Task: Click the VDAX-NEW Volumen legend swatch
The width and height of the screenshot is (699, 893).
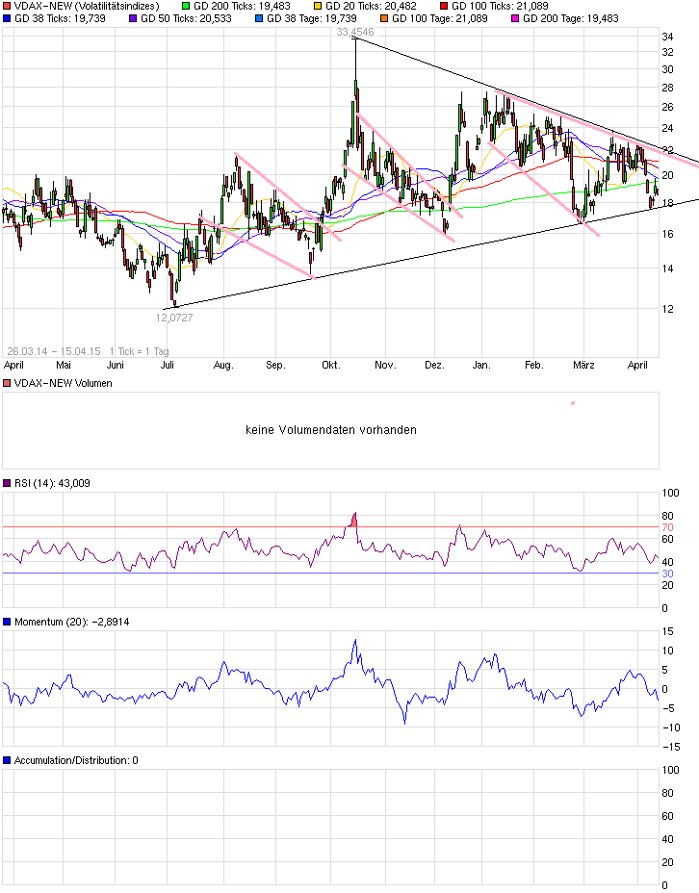Action: click(x=7, y=383)
